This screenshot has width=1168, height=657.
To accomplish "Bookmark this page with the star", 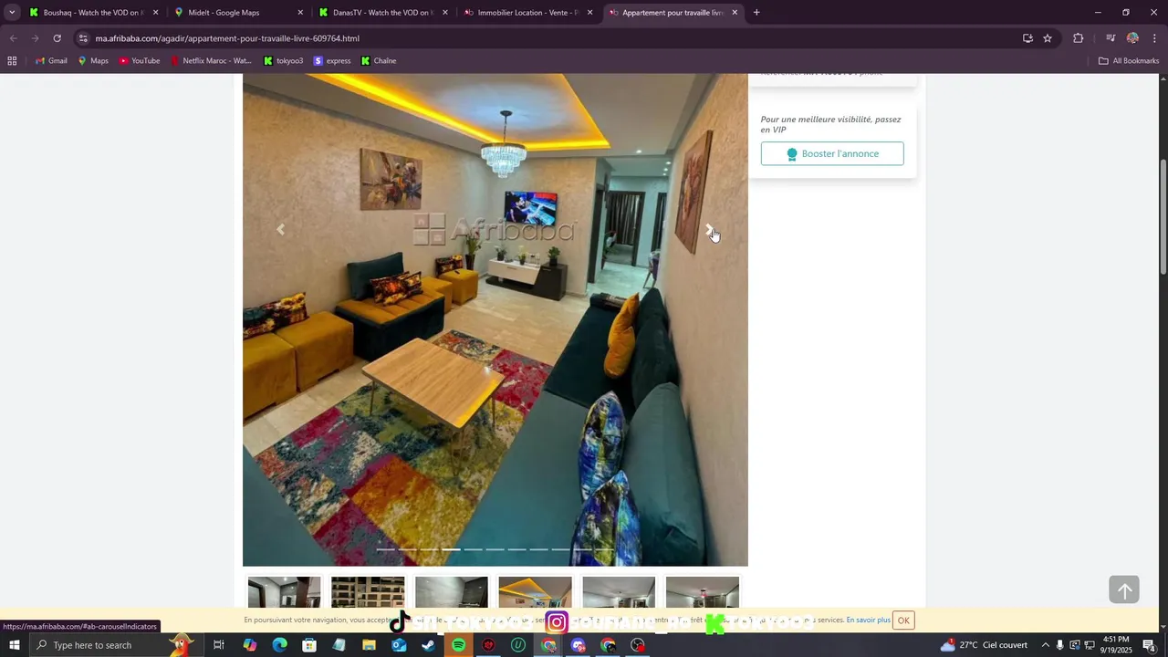I will coord(1048,38).
